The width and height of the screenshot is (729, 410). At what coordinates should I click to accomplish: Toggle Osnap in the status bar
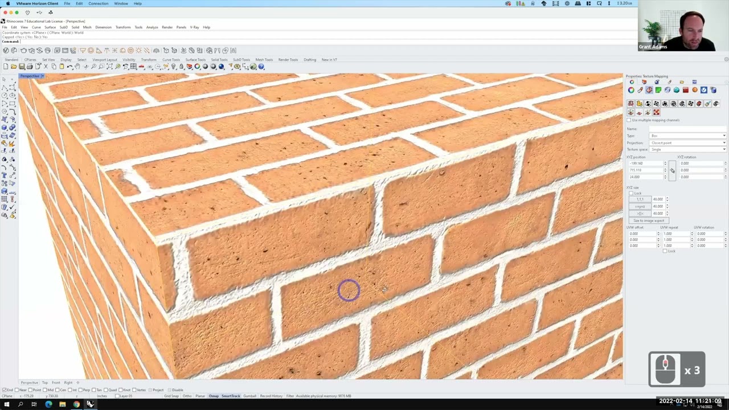[214, 396]
